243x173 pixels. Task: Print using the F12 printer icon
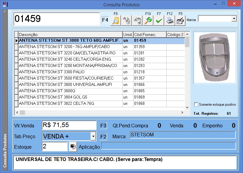click(x=170, y=21)
